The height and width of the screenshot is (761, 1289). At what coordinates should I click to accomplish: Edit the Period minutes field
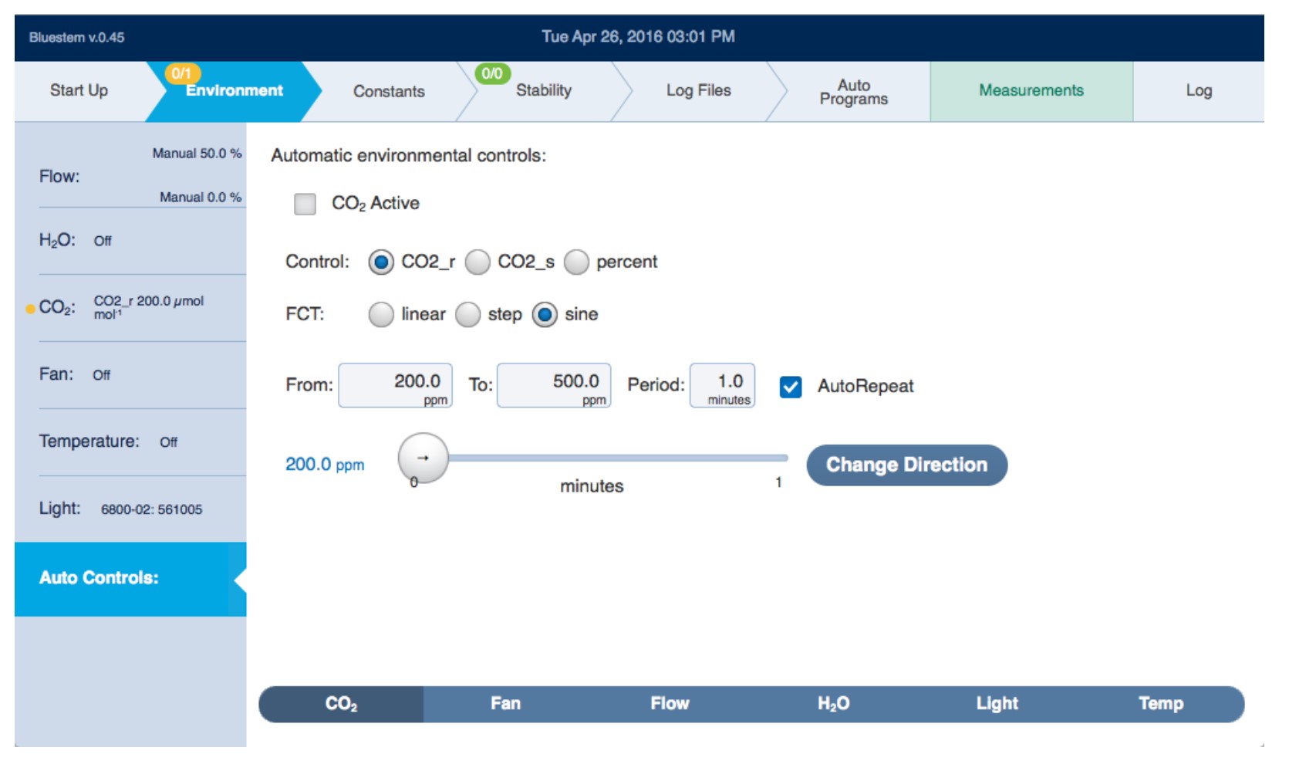722,384
